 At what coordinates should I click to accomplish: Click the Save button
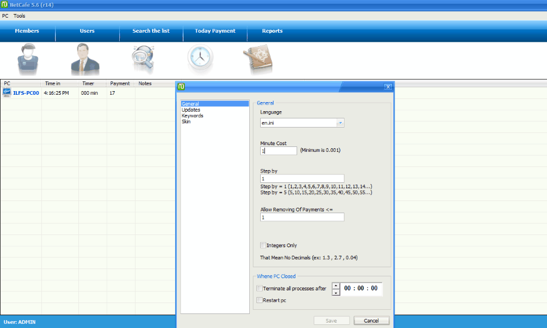click(331, 321)
